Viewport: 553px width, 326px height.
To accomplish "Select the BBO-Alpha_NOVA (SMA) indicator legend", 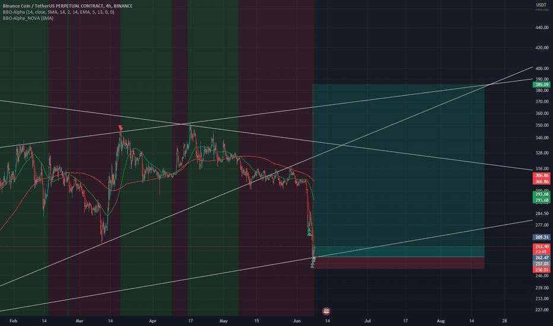I will [28, 18].
